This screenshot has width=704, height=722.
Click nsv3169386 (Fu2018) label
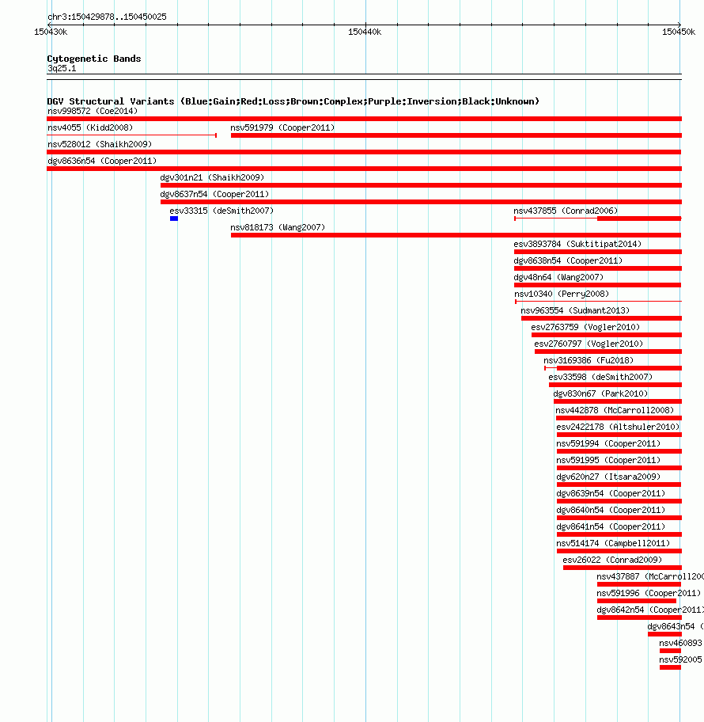589,359
